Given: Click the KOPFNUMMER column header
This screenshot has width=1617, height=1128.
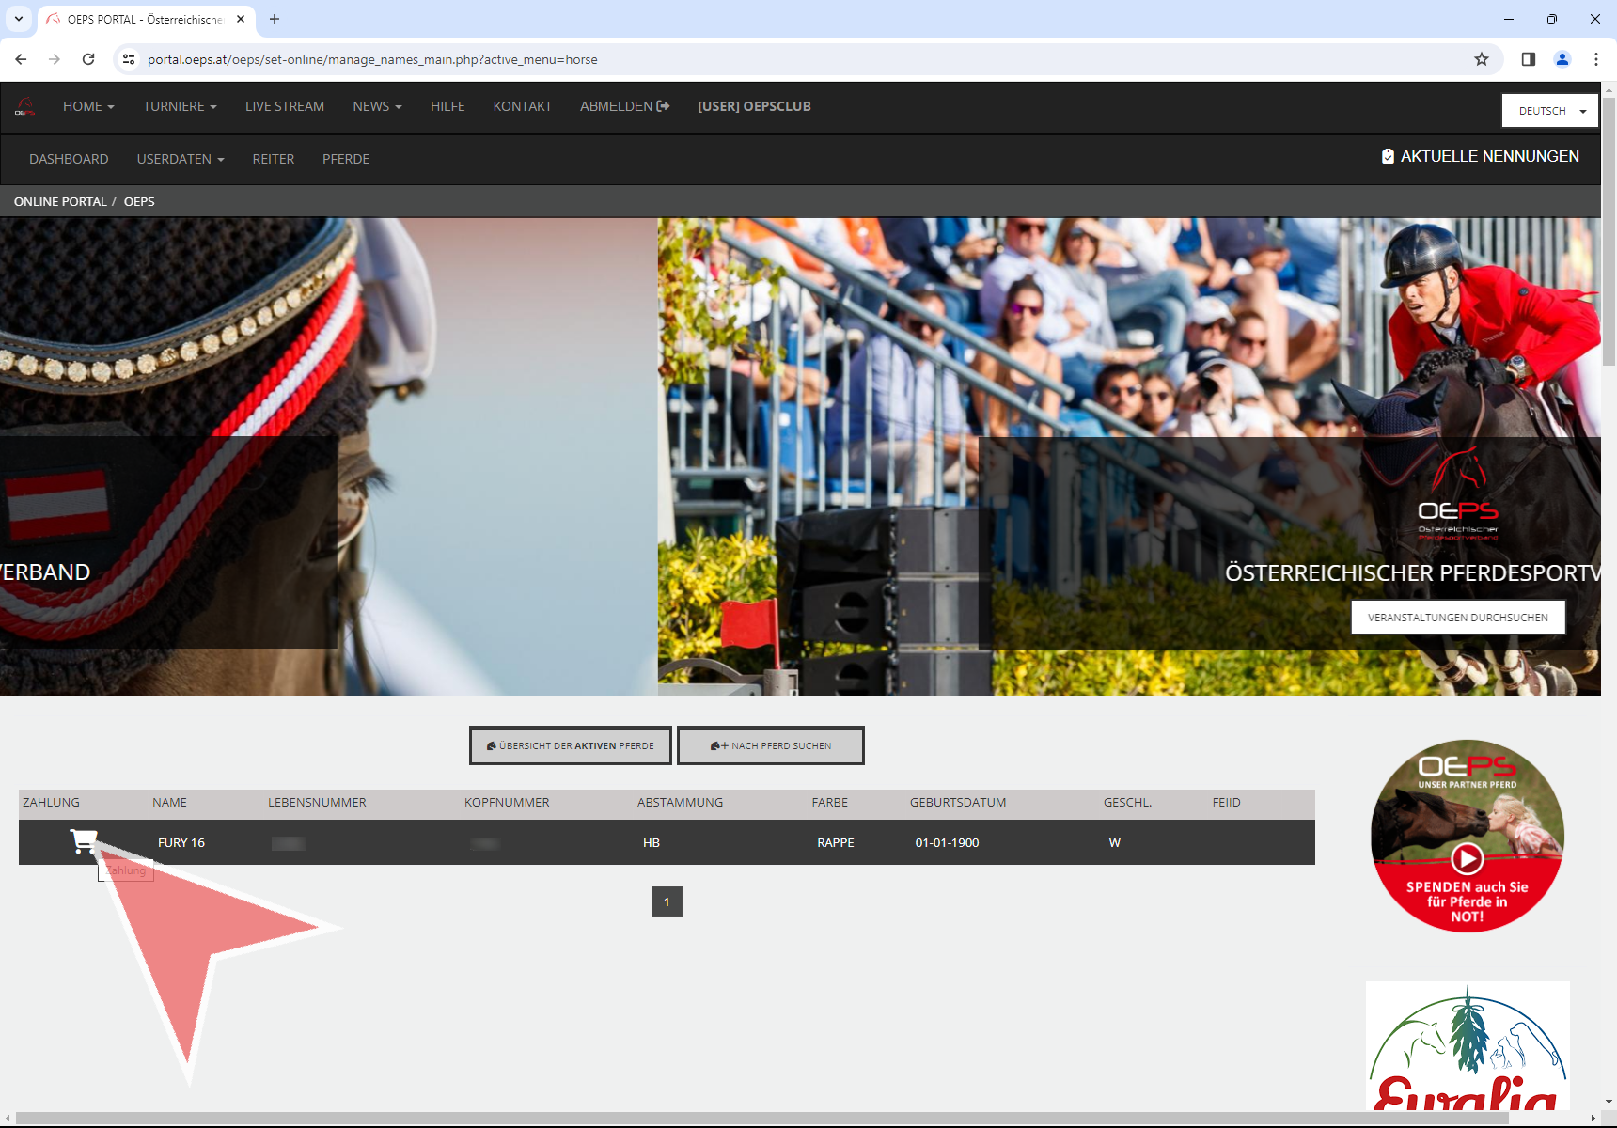Looking at the screenshot, I should [507, 802].
